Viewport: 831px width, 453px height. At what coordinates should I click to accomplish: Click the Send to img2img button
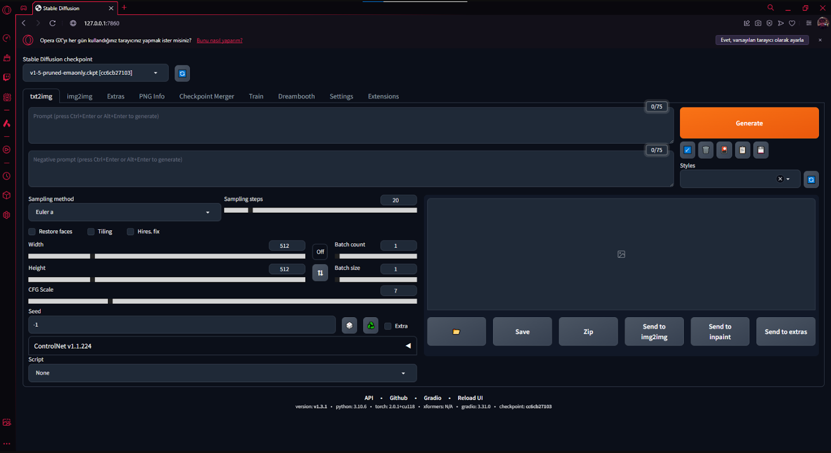click(654, 332)
